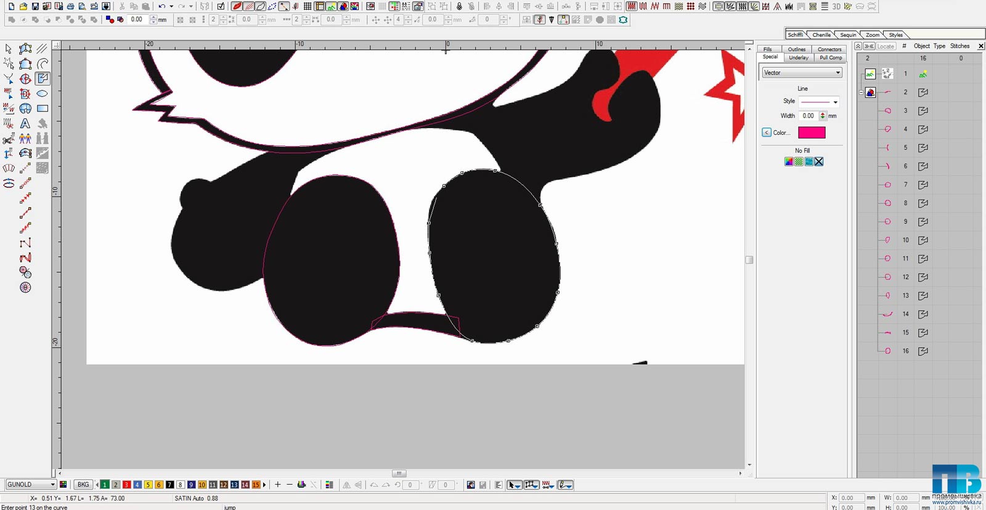This screenshot has width=986, height=510.
Task: Select the red zigzag N stitch tool
Action: (x=25, y=258)
